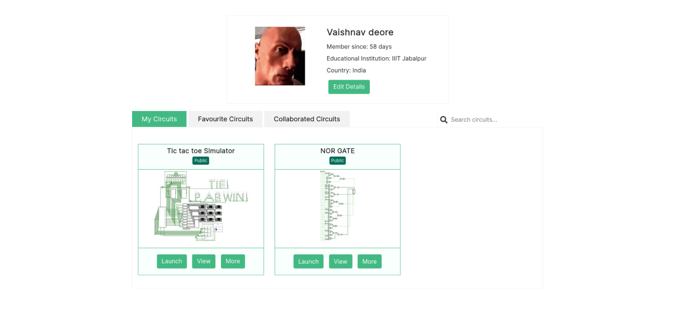Switch to the Collaborated Circuits tab
The image size is (674, 319).
[307, 119]
